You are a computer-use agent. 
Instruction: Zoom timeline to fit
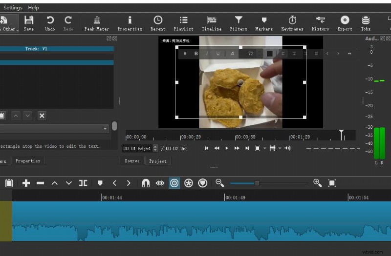(332, 183)
